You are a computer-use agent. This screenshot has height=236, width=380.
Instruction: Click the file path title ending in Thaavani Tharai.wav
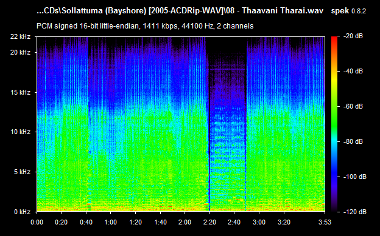point(180,11)
